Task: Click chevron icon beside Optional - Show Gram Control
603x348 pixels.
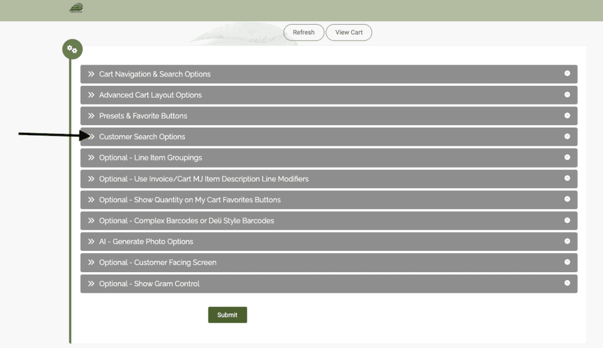Action: tap(91, 284)
